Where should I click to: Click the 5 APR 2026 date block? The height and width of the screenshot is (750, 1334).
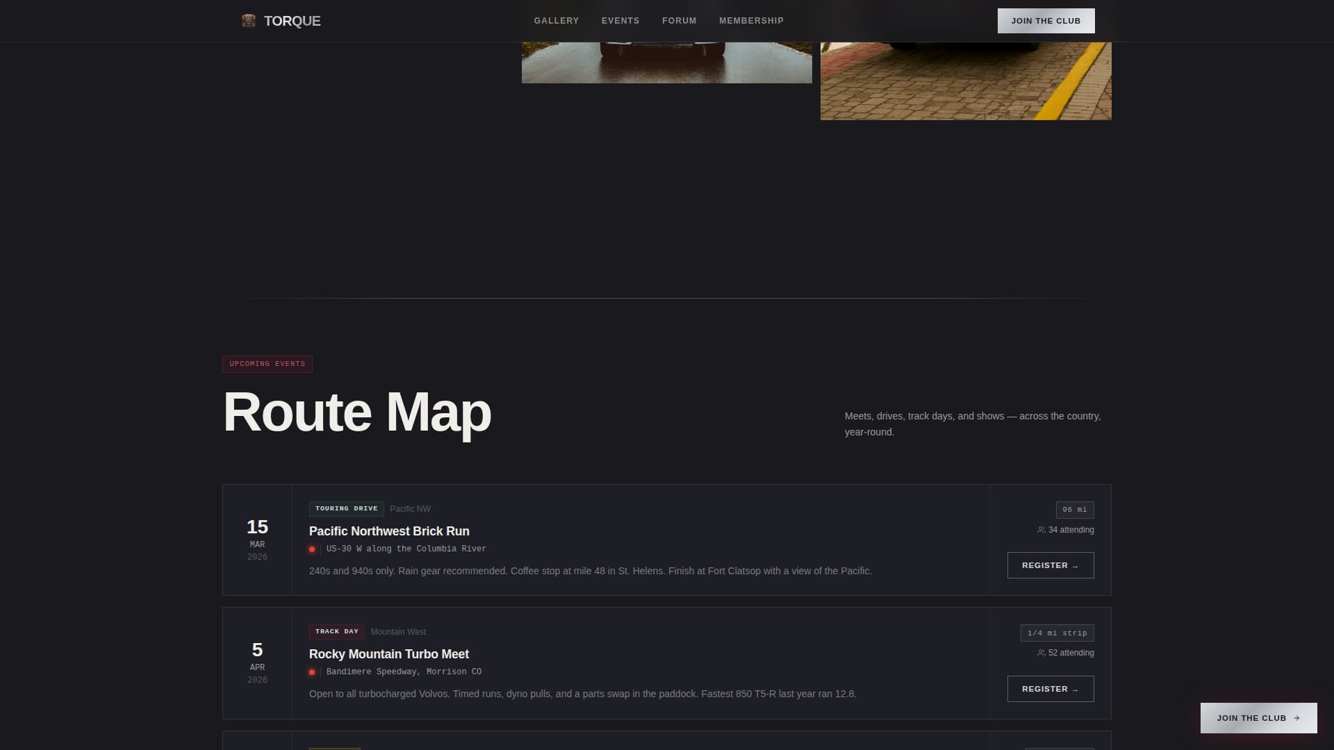257,663
